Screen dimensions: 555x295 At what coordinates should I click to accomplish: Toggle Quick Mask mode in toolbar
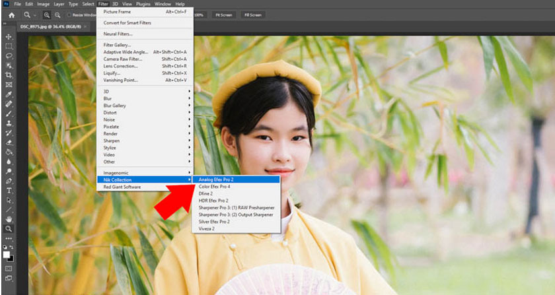pyautogui.click(x=9, y=269)
